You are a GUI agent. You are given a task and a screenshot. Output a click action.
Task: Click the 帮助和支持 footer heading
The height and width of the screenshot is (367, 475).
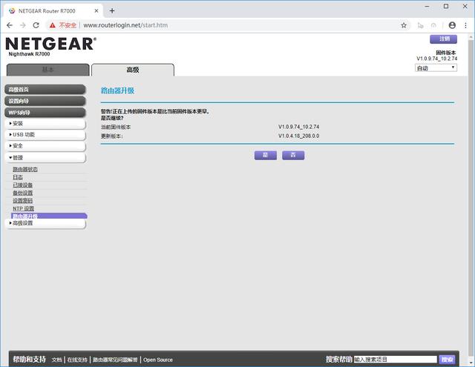point(29,360)
